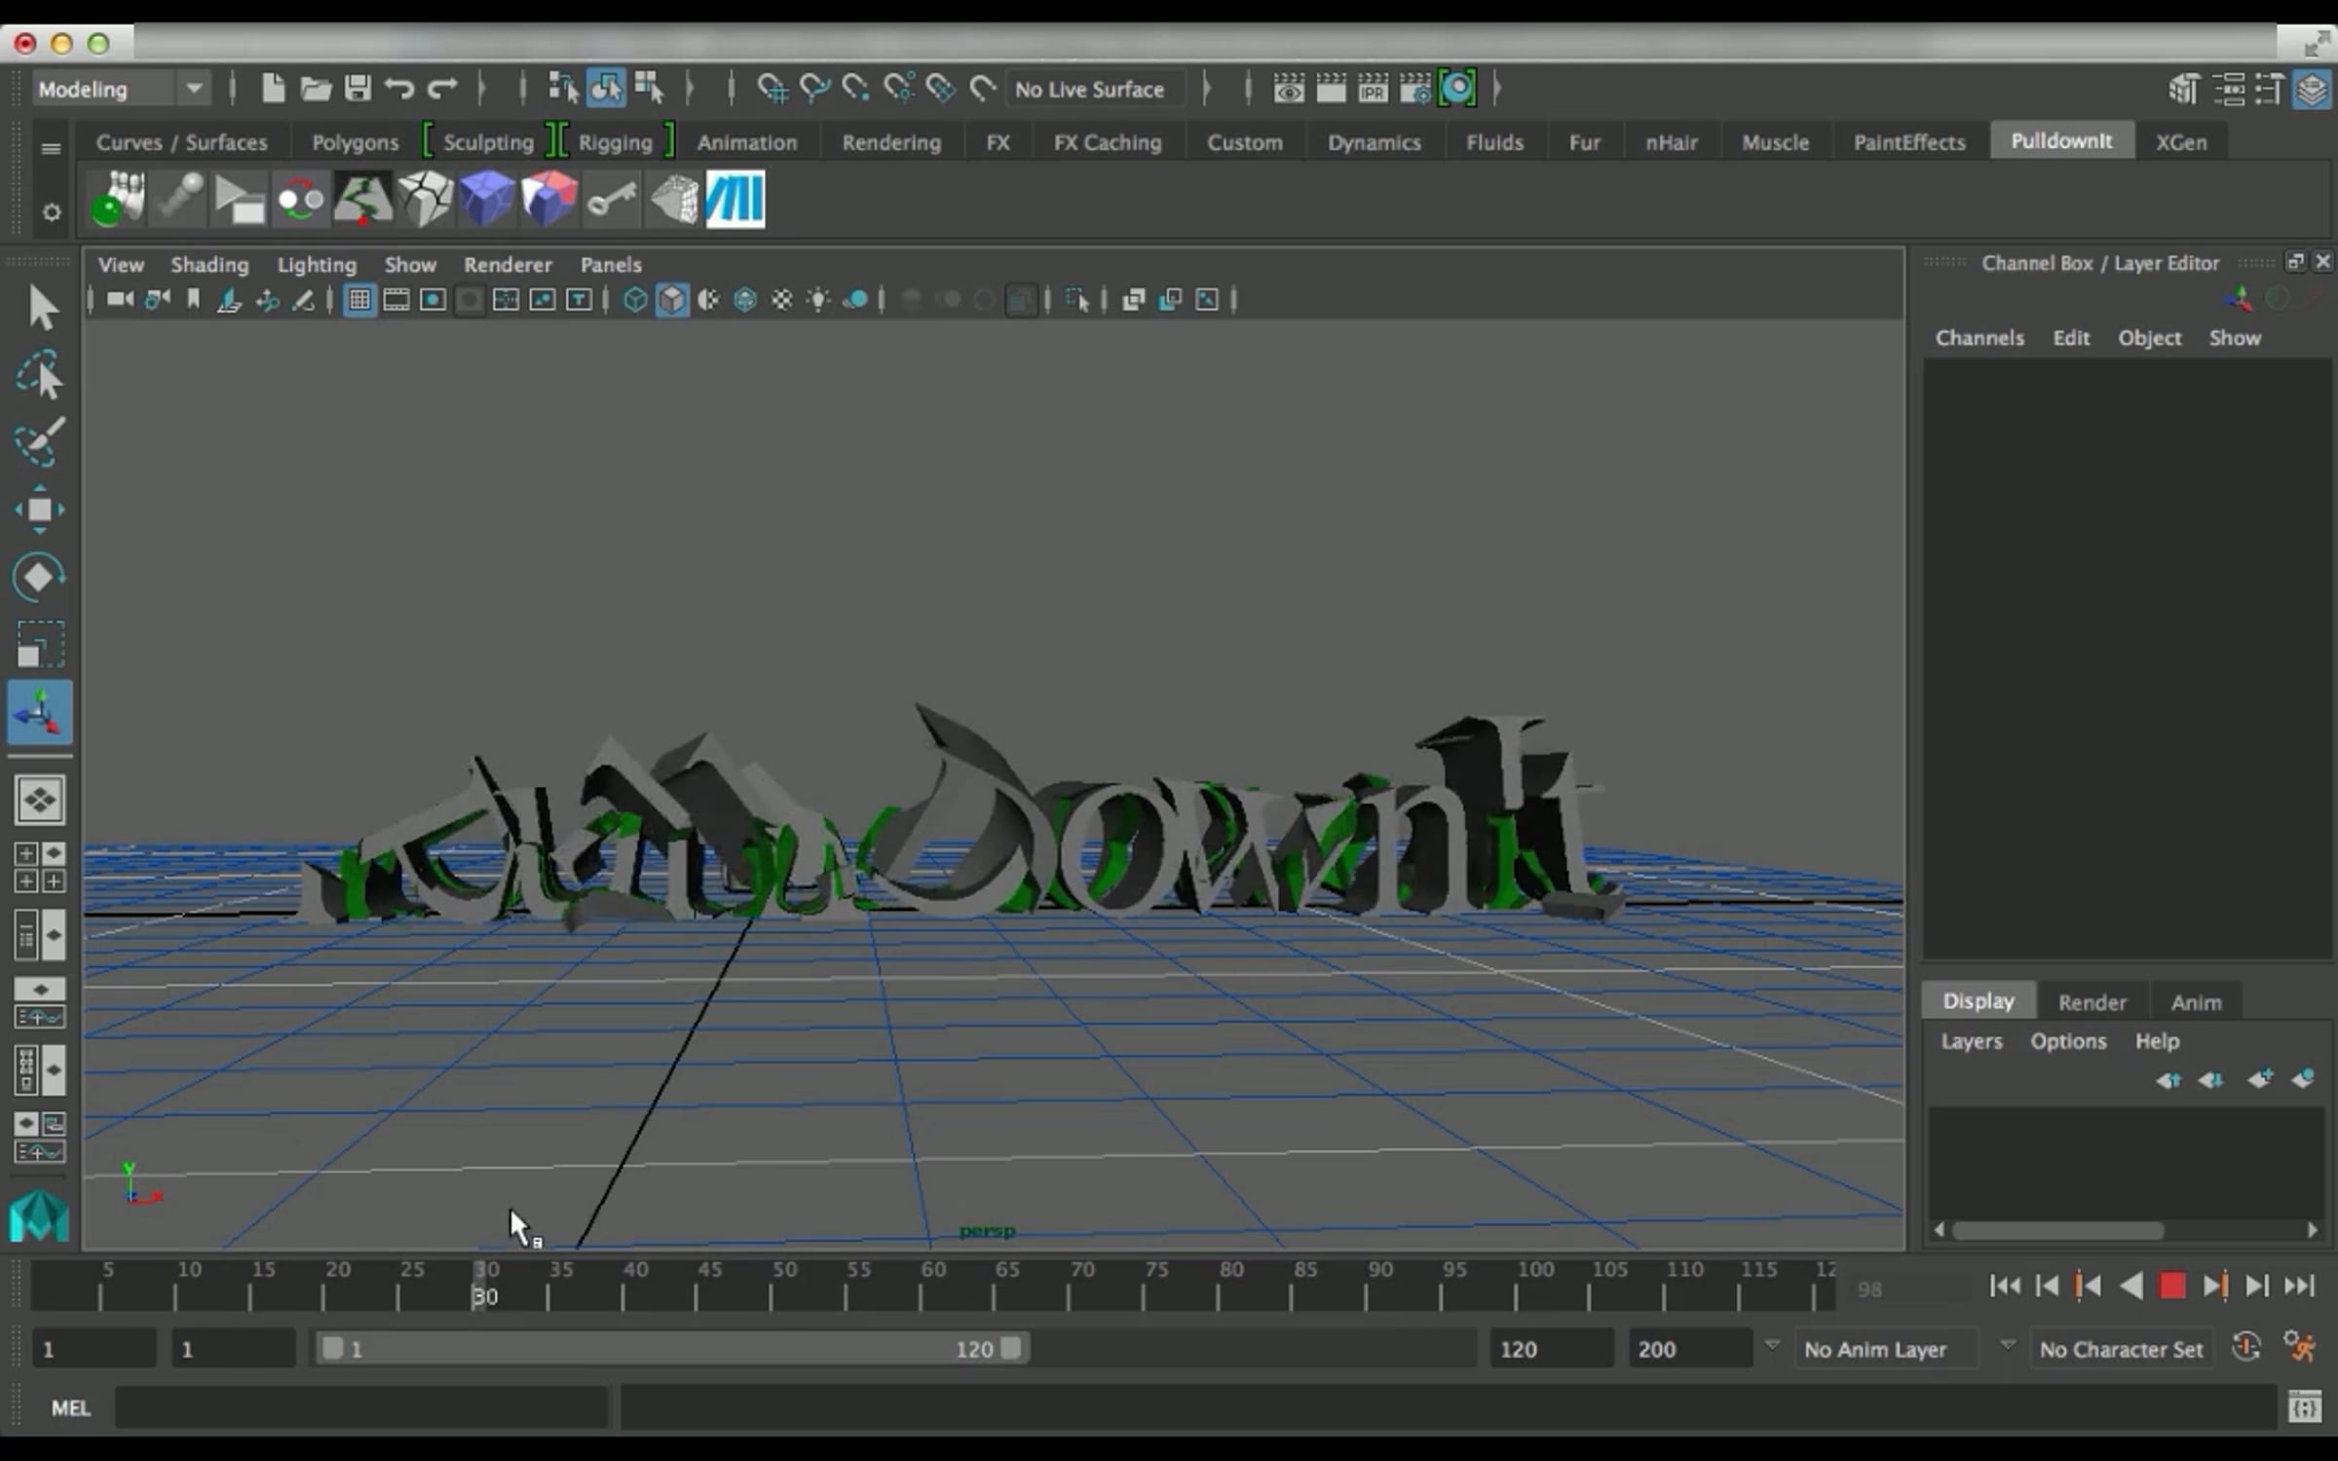2338x1461 pixels.
Task: Open the Layers menu in layer editor
Action: pos(1971,1041)
